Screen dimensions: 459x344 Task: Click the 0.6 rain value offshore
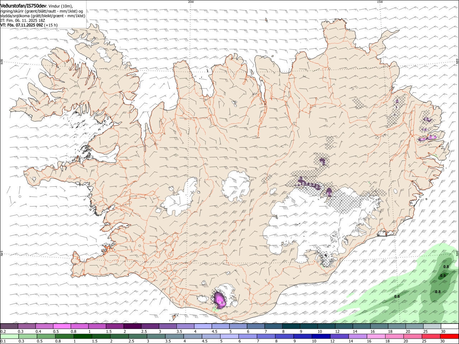coord(397,296)
